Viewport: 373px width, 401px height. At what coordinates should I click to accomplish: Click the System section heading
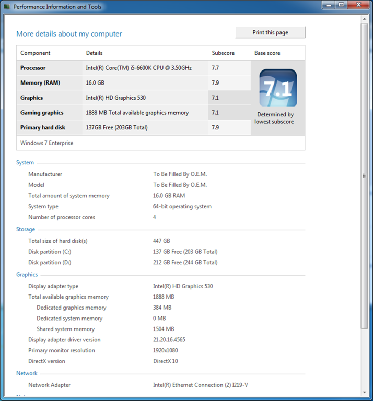(25, 163)
